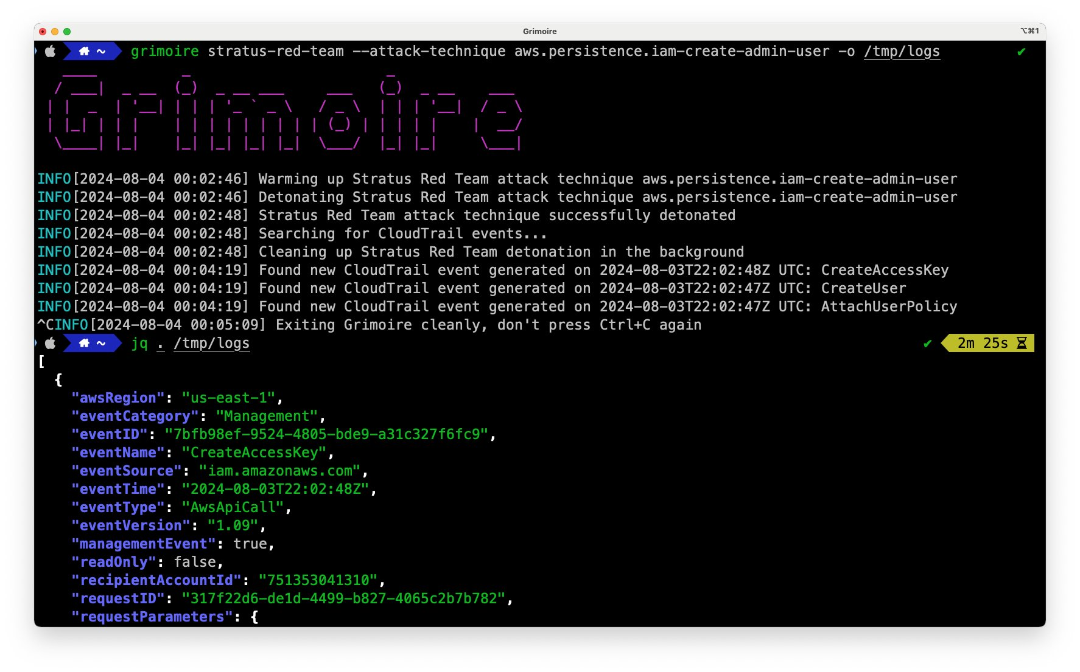
Task: Click the requestID value 317f22d6-de1d...
Action: click(343, 598)
